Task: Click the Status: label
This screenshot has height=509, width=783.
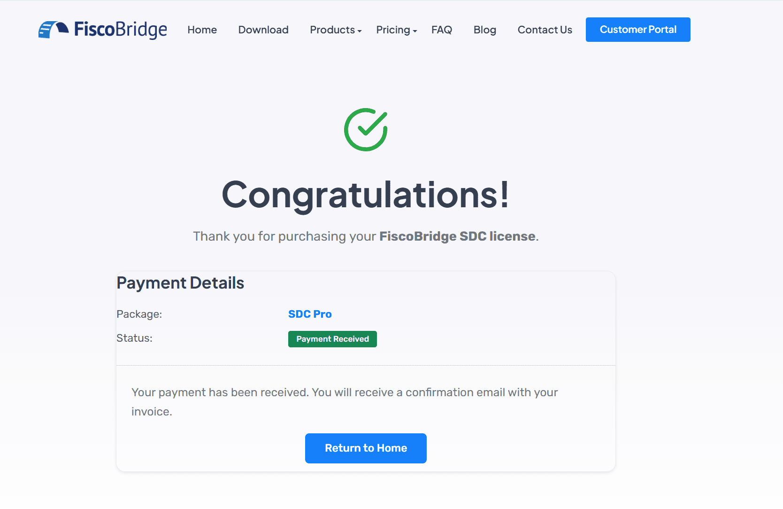Action: click(x=134, y=338)
